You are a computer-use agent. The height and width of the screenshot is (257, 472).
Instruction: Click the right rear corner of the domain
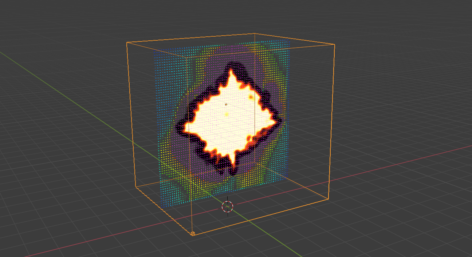click(334, 44)
